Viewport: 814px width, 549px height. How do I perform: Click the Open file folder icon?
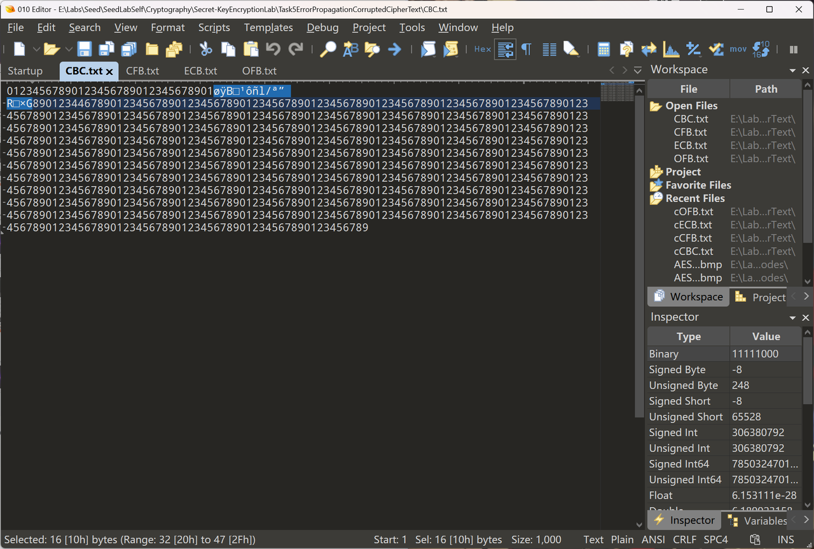52,49
